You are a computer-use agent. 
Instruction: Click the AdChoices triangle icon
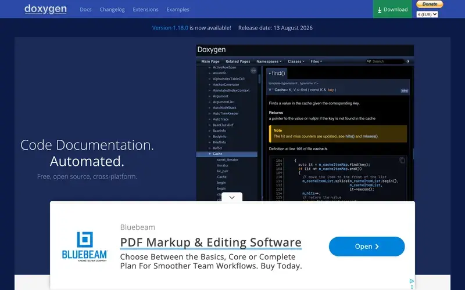click(412, 281)
